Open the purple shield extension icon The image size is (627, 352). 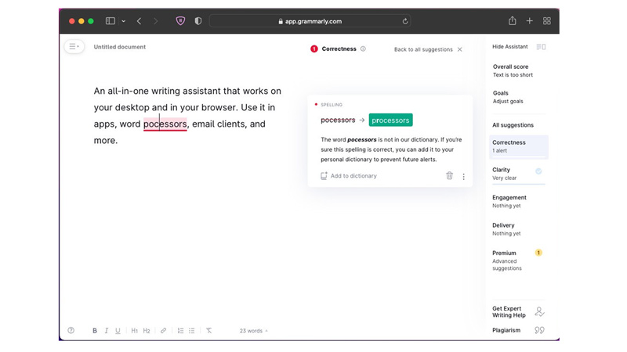click(181, 21)
